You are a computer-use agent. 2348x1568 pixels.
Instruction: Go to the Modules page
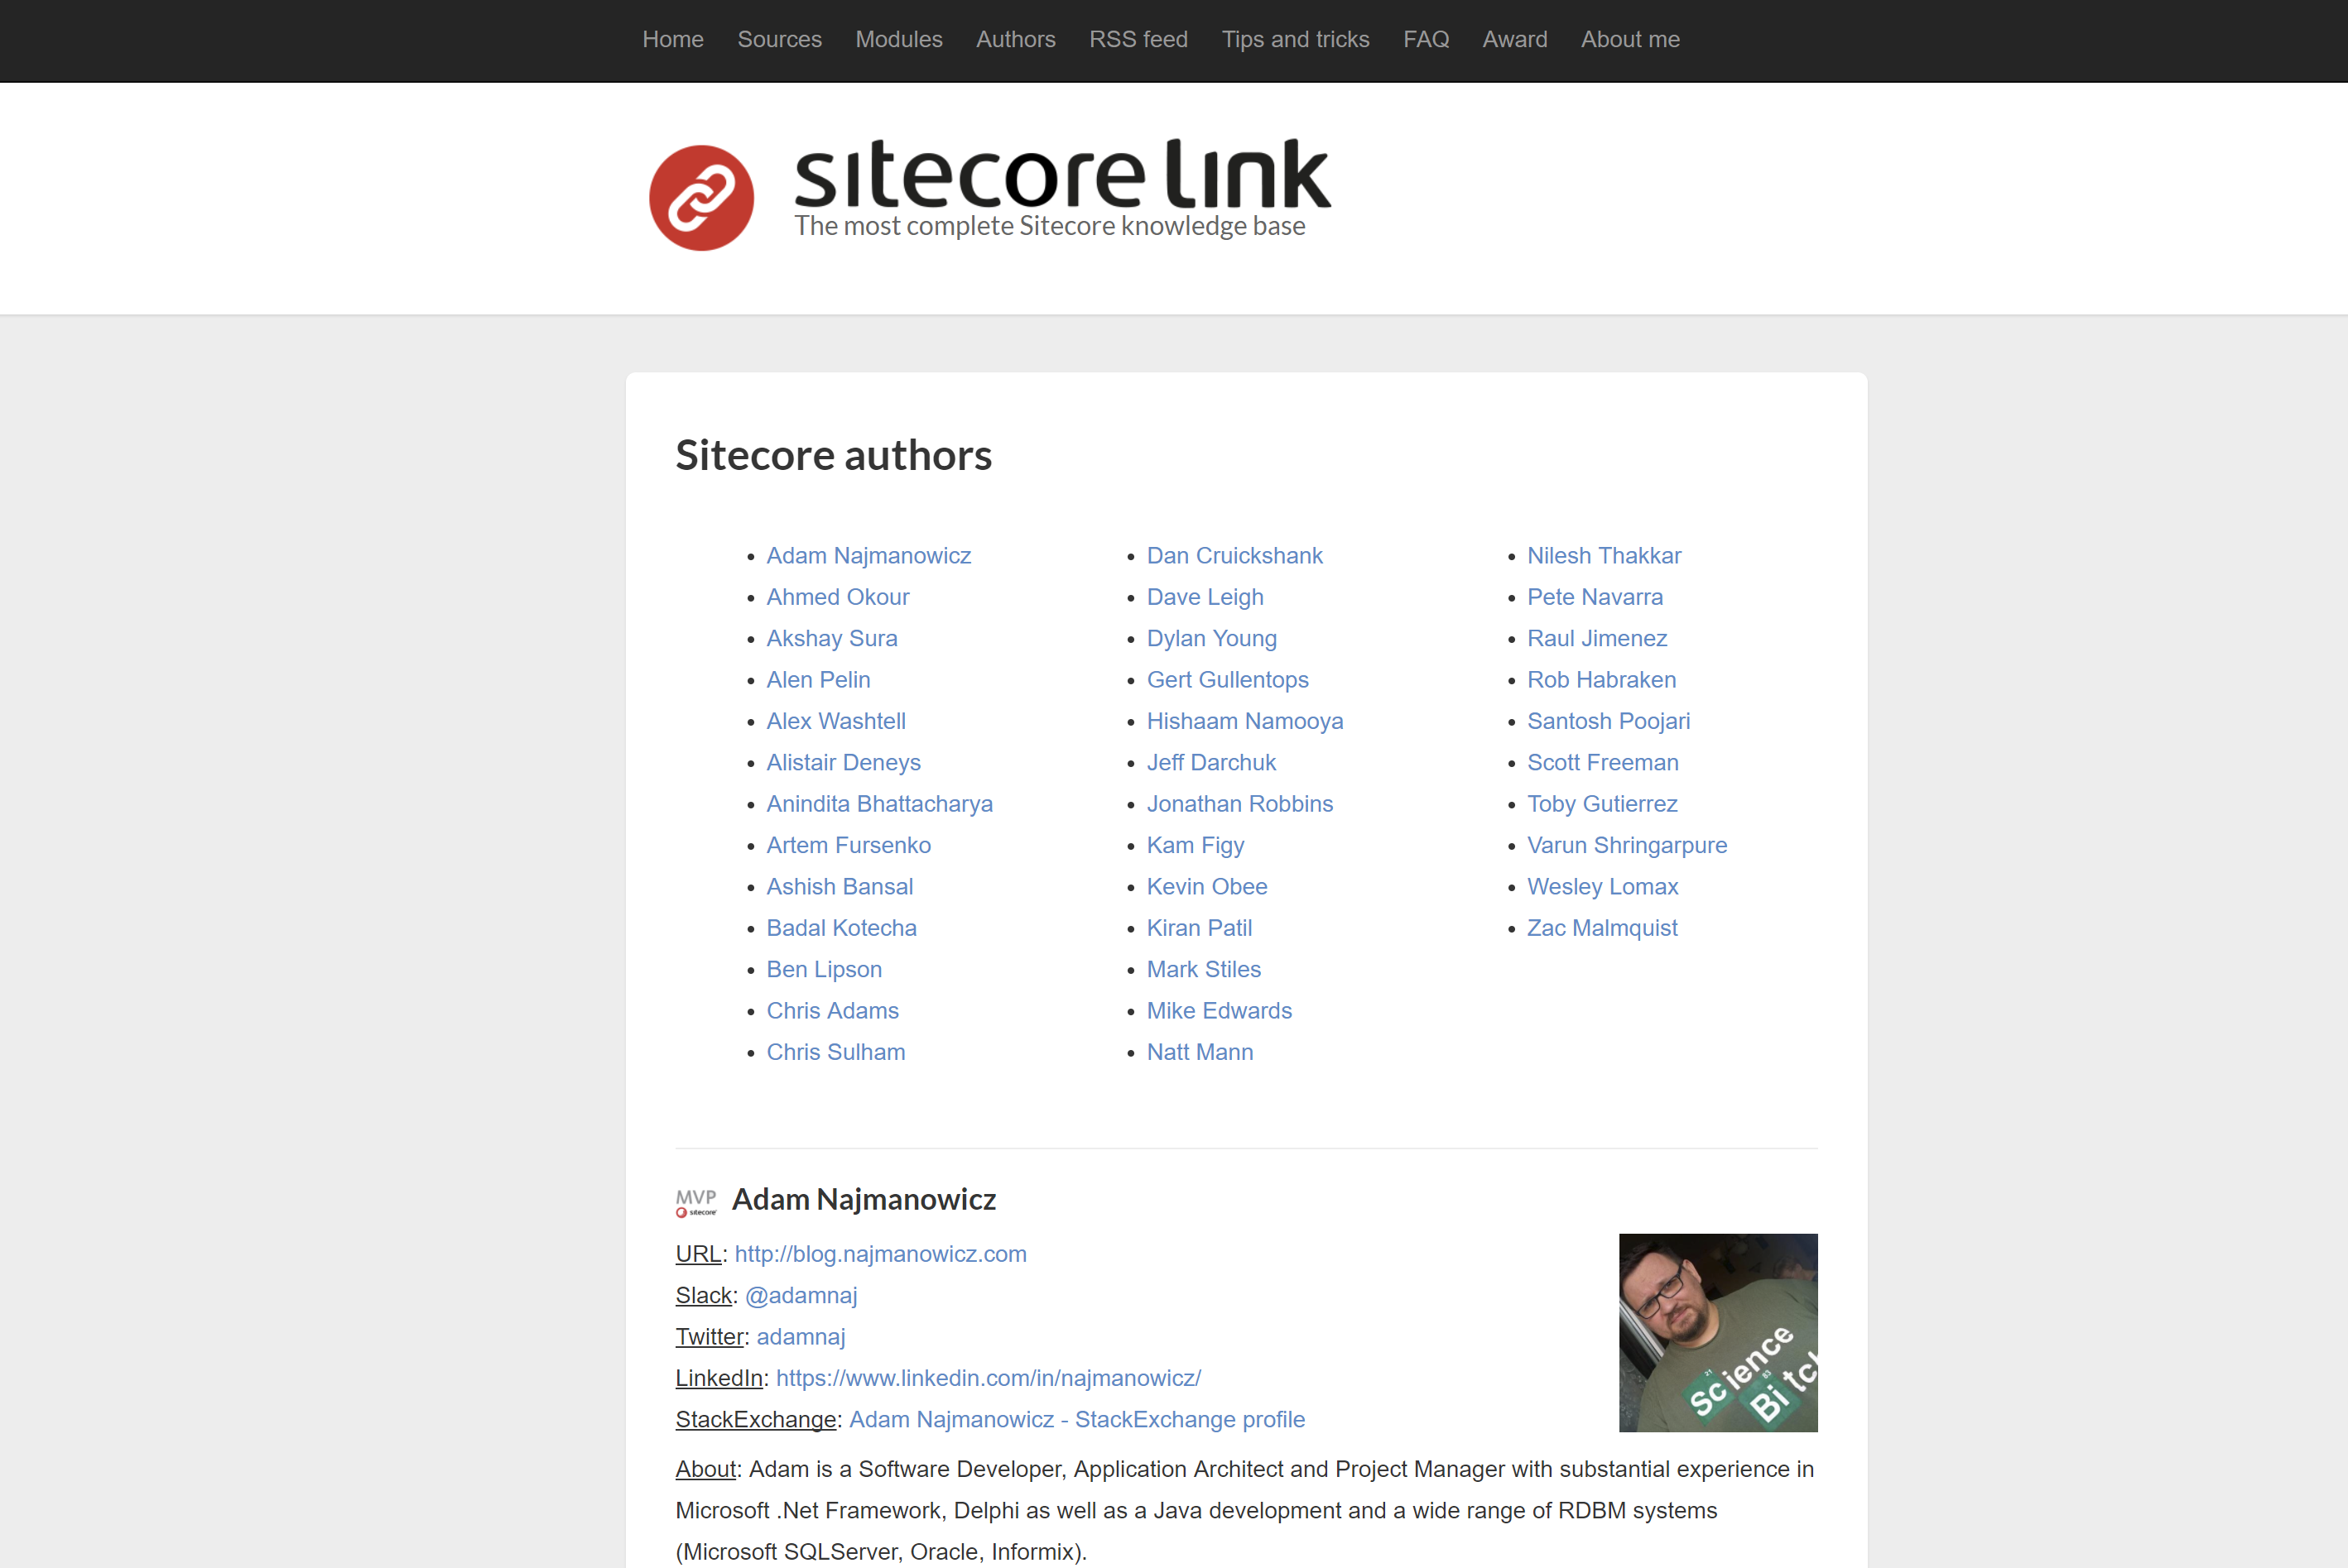tap(897, 40)
